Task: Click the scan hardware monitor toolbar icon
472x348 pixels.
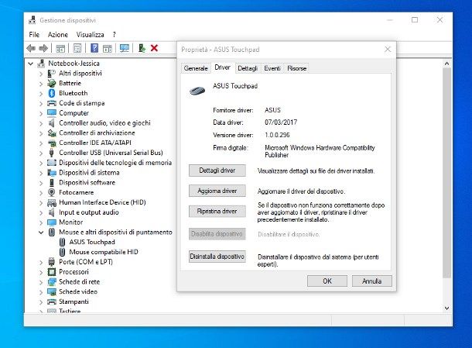Action: point(125,48)
